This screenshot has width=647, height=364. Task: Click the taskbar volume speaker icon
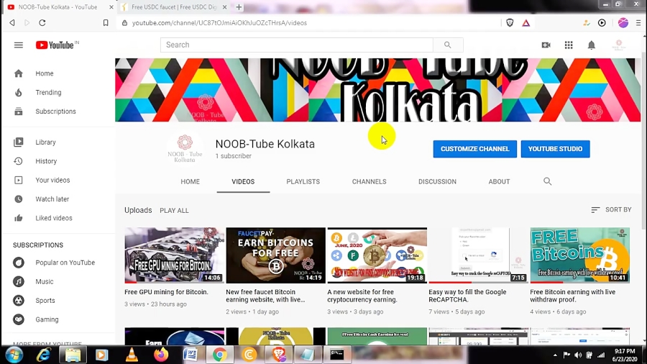tap(578, 355)
